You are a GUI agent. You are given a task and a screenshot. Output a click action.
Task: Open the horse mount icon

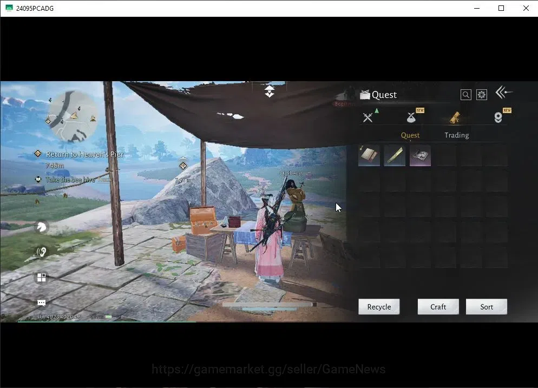[x=42, y=227]
